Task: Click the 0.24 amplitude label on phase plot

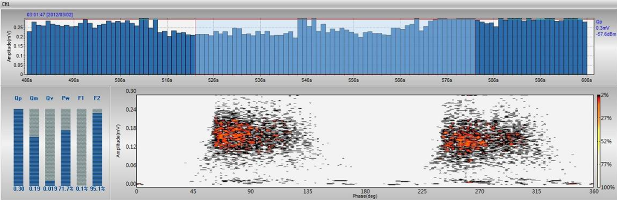Action: (130, 109)
